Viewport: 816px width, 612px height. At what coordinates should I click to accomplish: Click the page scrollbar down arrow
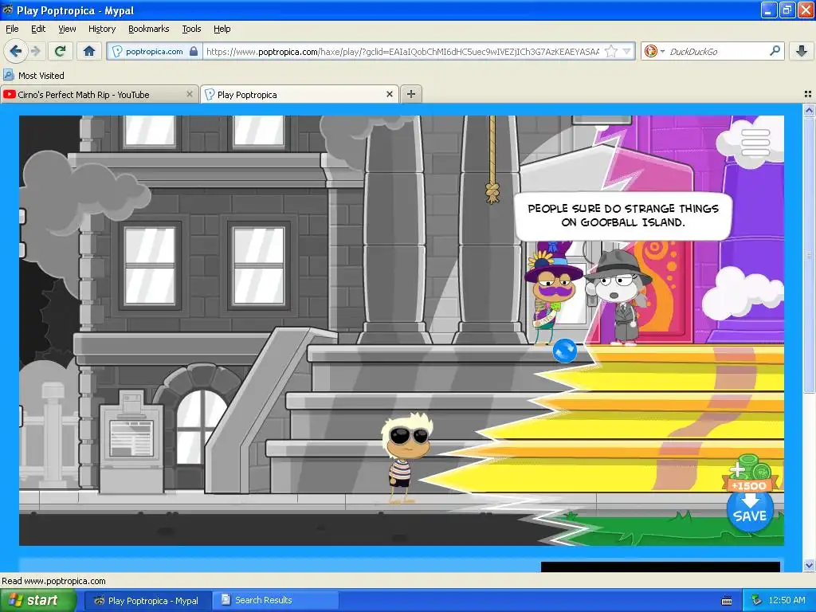click(809, 565)
